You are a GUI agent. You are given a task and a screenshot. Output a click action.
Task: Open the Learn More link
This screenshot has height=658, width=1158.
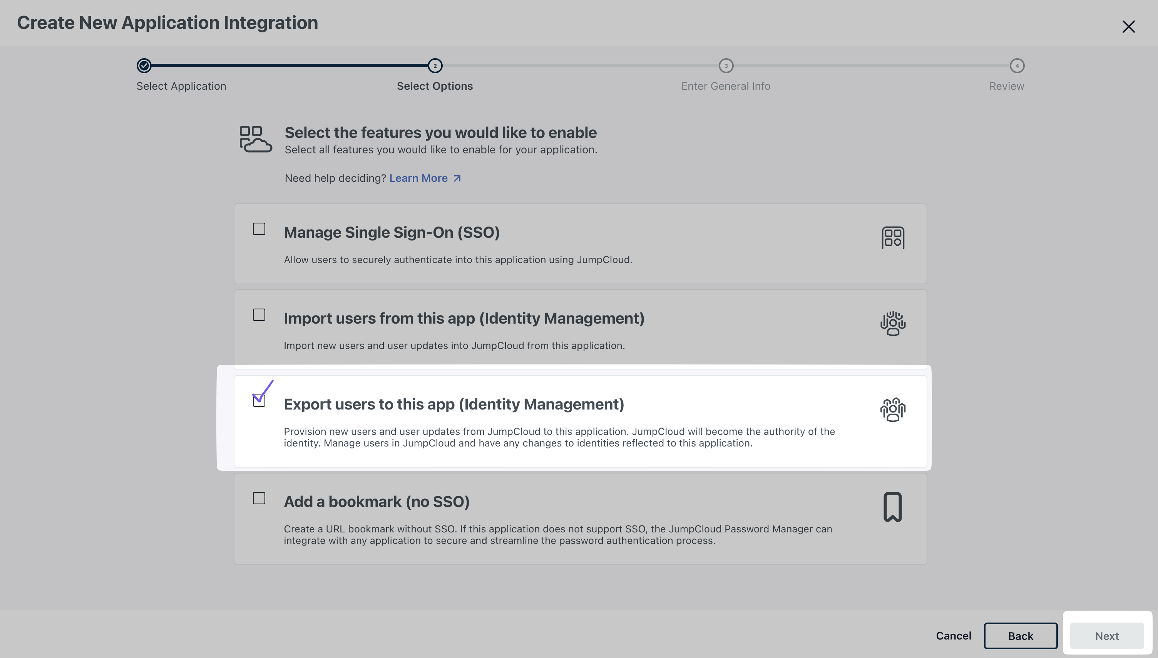pyautogui.click(x=419, y=178)
